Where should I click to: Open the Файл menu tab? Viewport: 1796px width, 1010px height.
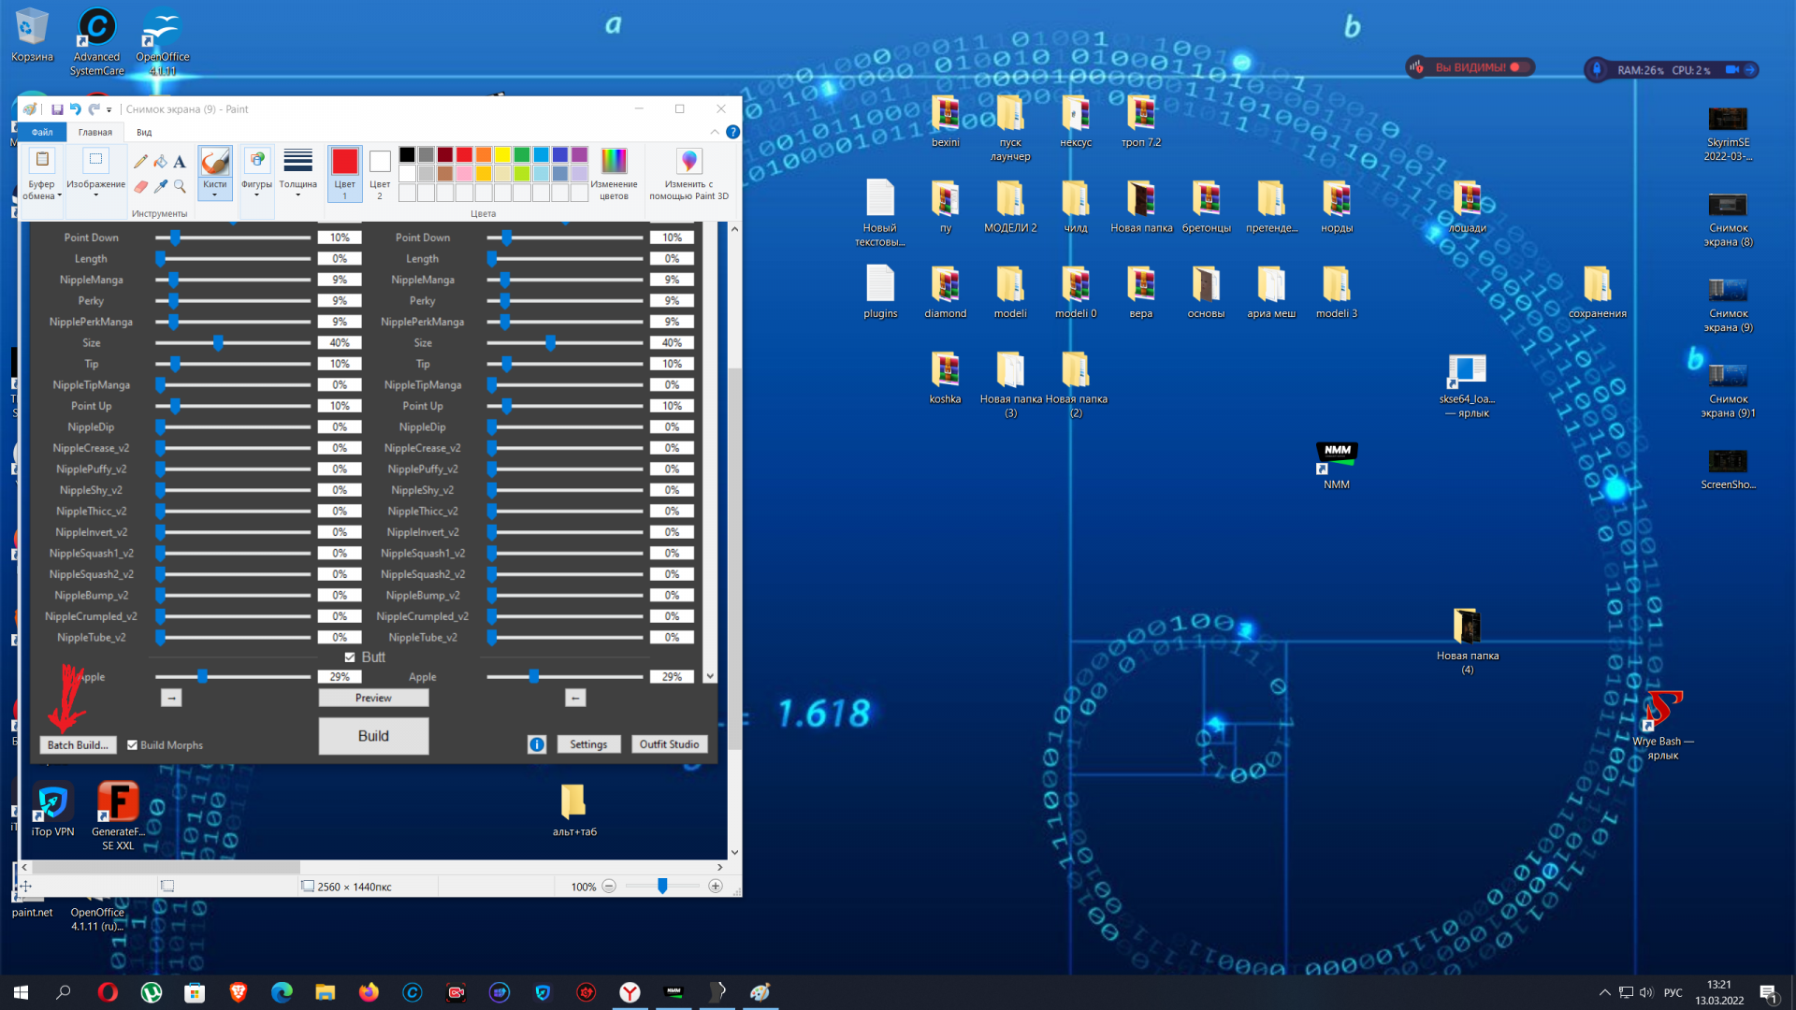(42, 132)
